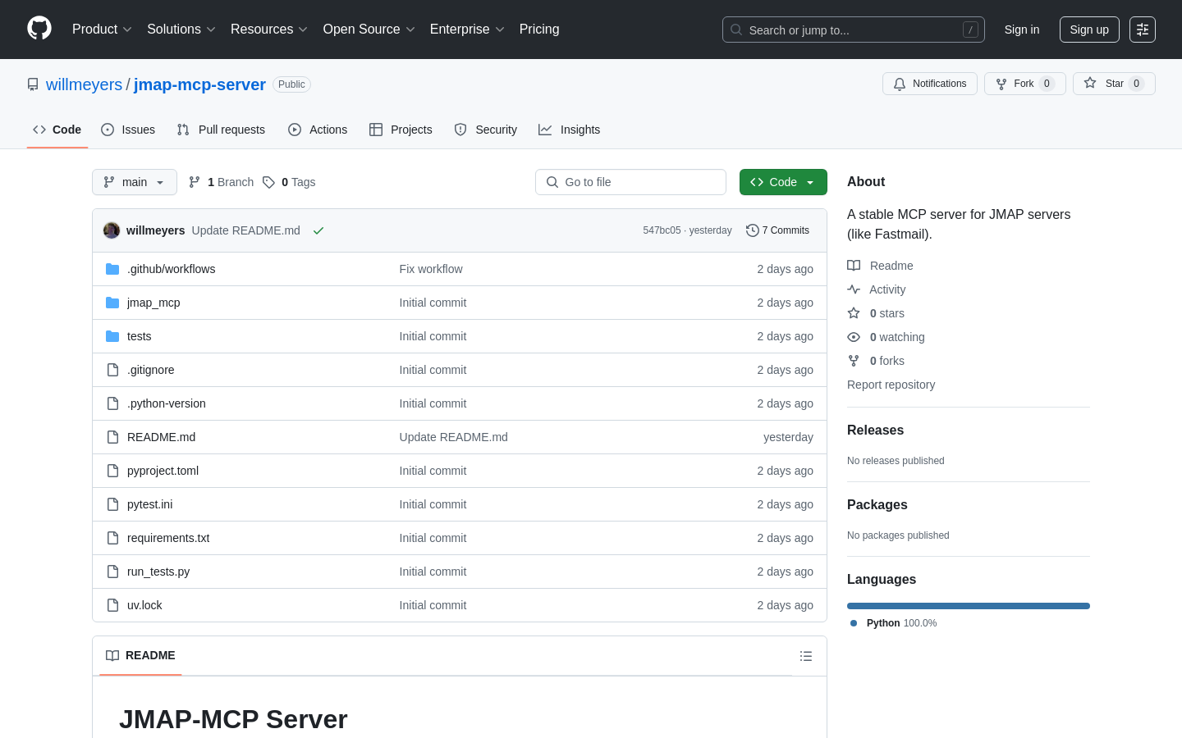Open the willmeyers owner link
1182x738 pixels.
(x=84, y=84)
